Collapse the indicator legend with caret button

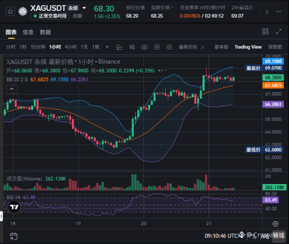click(12, 89)
